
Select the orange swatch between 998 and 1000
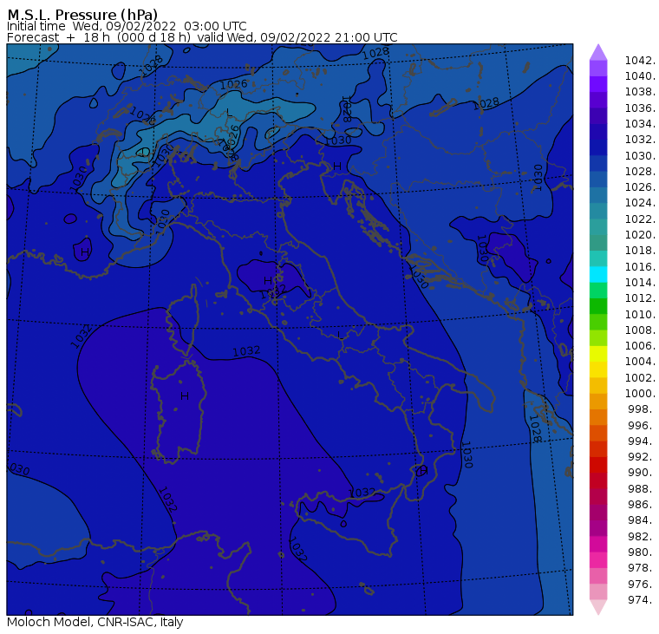[598, 401]
